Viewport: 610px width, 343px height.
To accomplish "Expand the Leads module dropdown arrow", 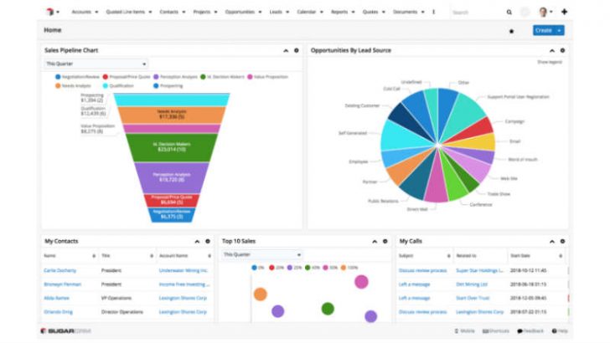I will point(287,12).
